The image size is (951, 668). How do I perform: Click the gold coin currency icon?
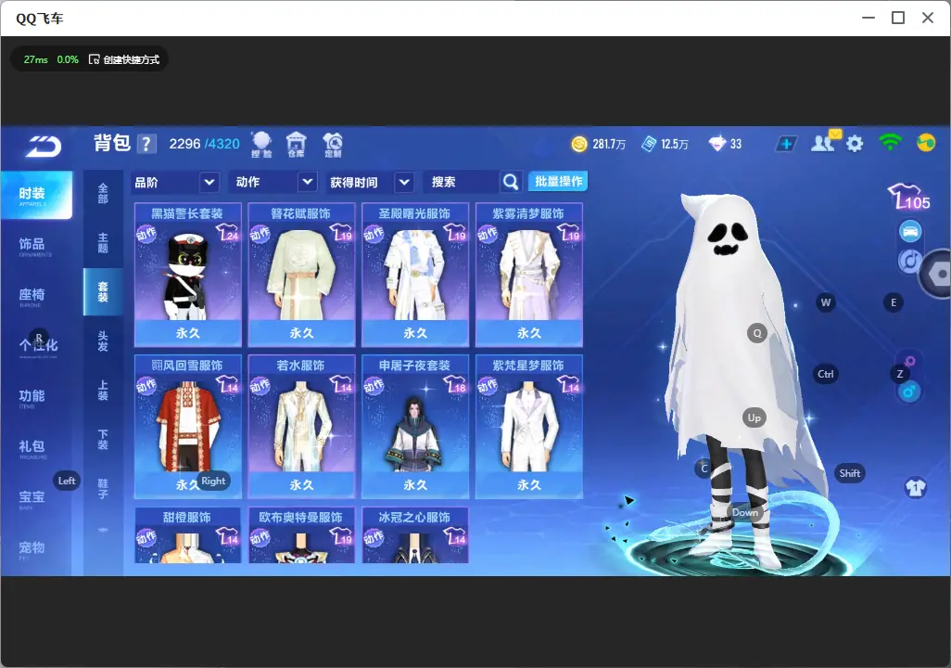[579, 144]
